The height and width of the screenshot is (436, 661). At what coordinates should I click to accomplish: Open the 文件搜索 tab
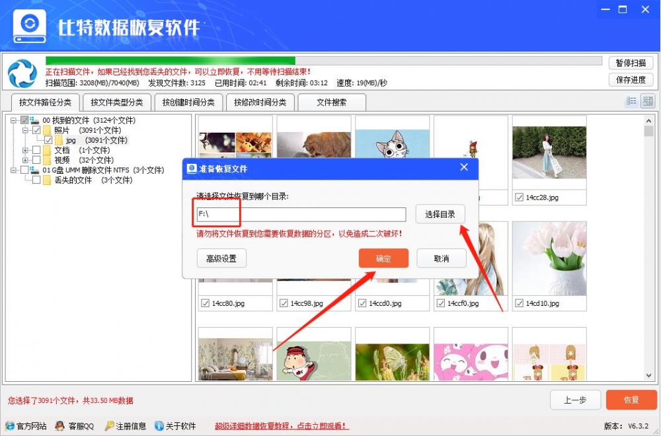click(x=332, y=102)
